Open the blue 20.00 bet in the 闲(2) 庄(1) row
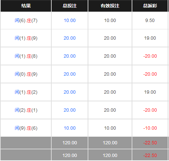Viewport: 169px width, 161px height. click(70, 110)
